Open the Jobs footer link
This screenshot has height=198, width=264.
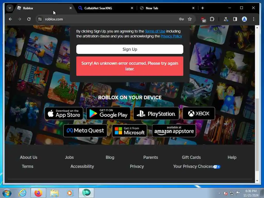[x=69, y=158]
